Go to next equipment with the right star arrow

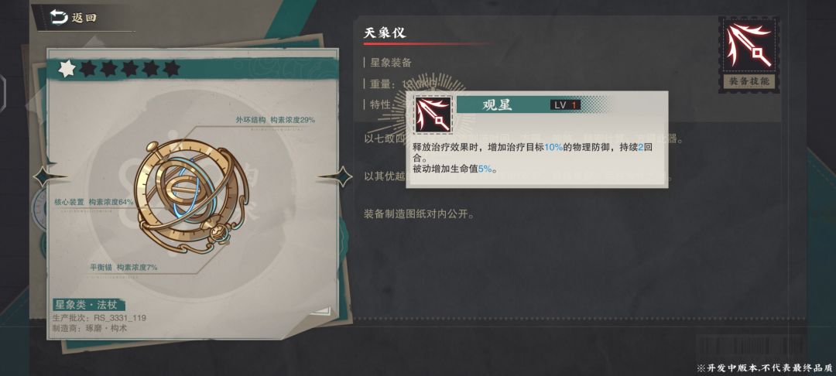click(x=335, y=176)
